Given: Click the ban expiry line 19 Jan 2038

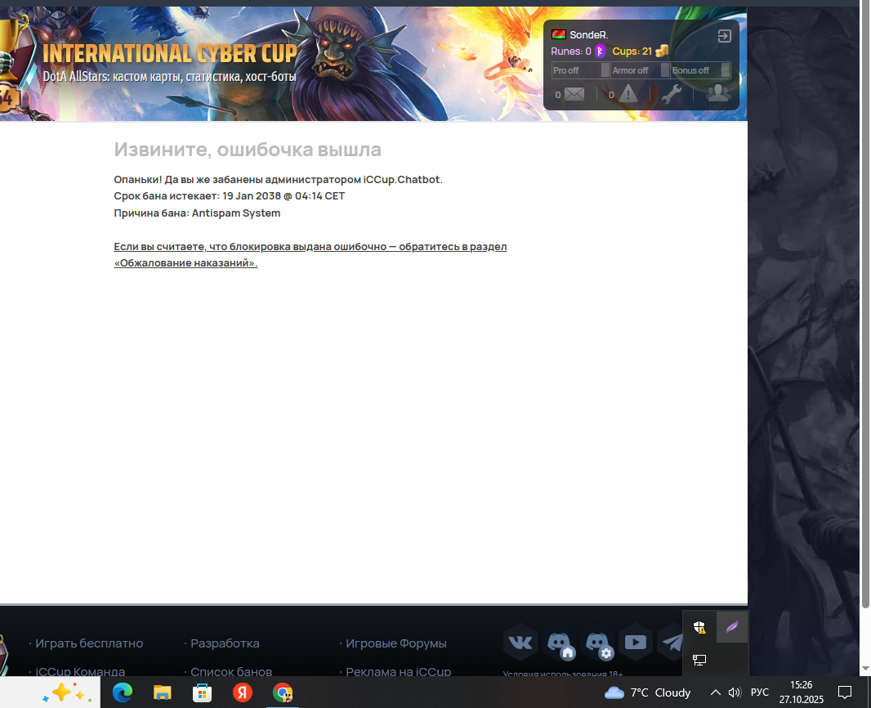Looking at the screenshot, I should point(230,196).
